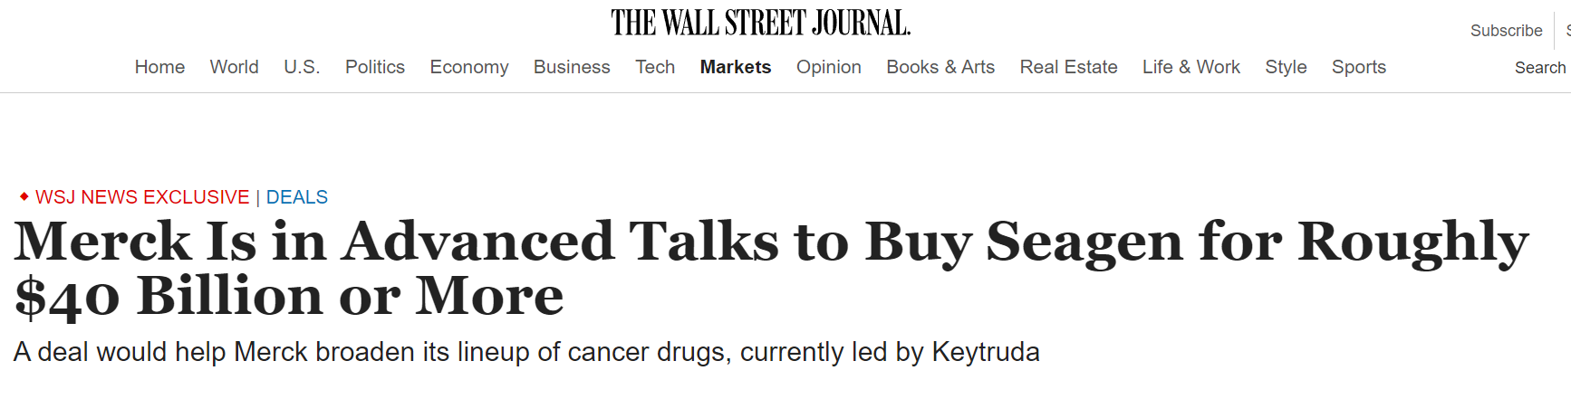Go to the Tech section
This screenshot has height=399, width=1571.
point(654,67)
